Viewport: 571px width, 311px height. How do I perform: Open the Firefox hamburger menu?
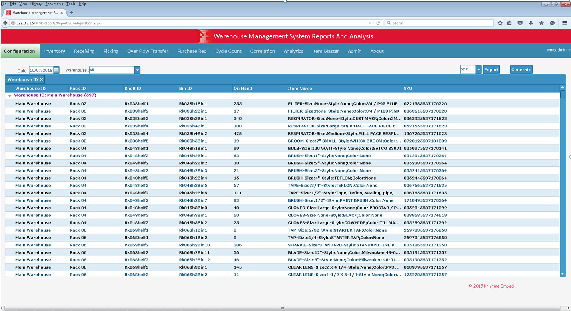564,23
